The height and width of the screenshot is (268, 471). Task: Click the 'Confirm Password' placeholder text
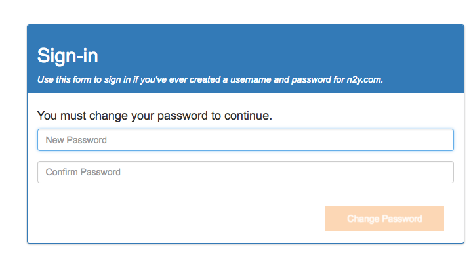tap(83, 172)
